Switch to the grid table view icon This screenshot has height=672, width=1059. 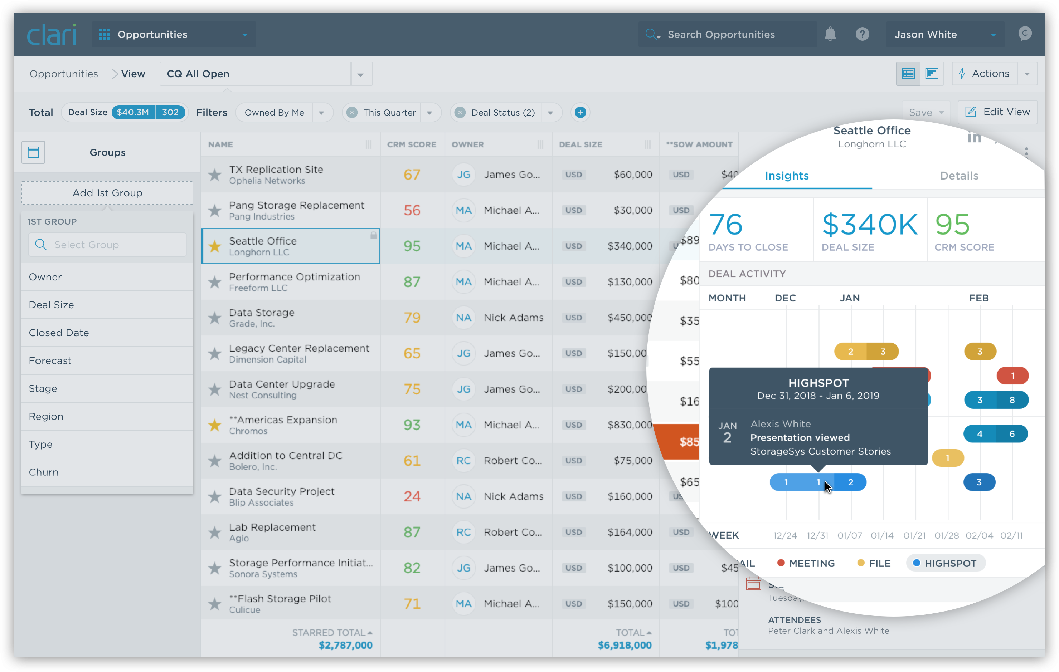pyautogui.click(x=908, y=73)
